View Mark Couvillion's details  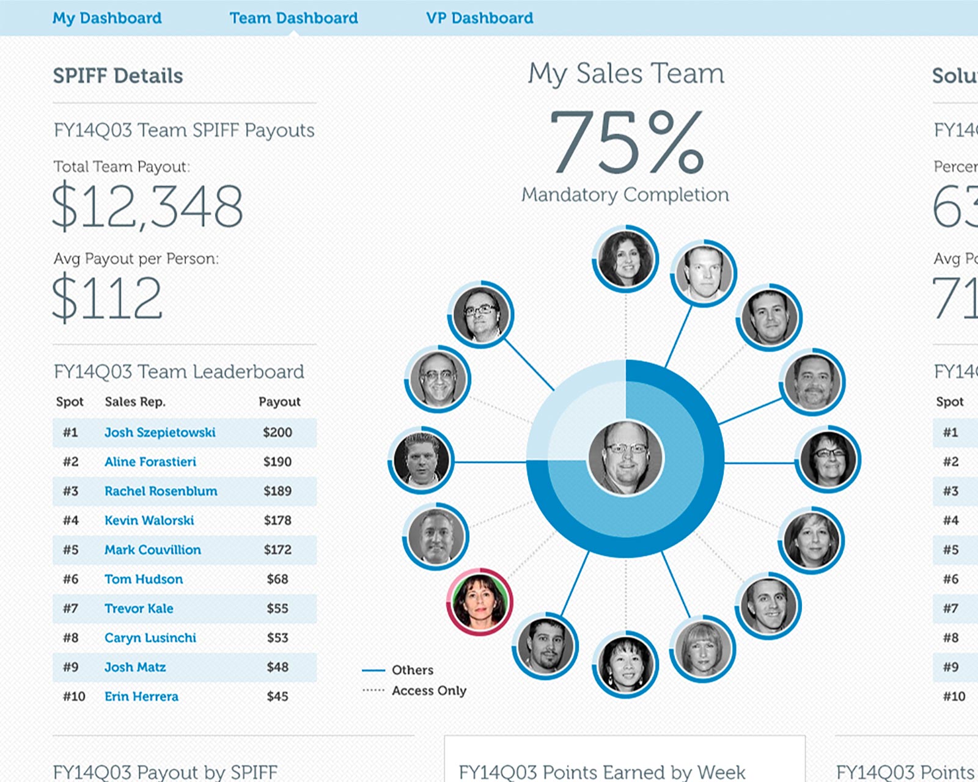click(x=153, y=550)
